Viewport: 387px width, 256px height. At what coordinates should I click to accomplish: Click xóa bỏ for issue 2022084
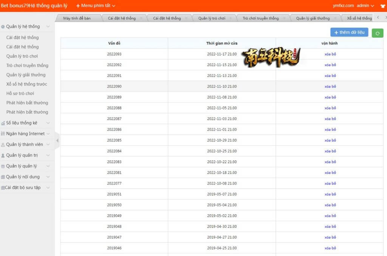[x=330, y=151]
